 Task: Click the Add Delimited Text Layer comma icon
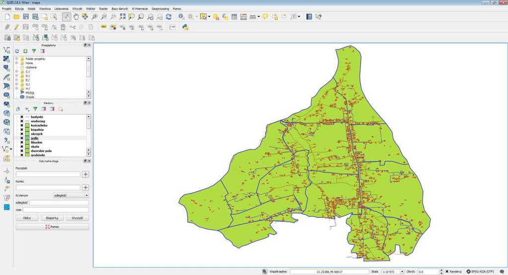(x=6, y=140)
